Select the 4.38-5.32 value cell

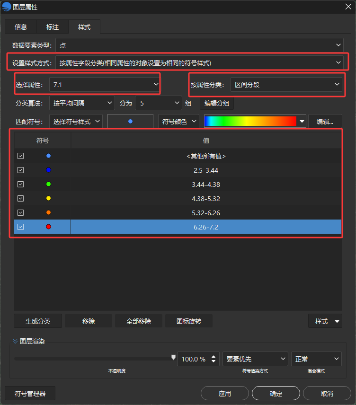point(206,199)
